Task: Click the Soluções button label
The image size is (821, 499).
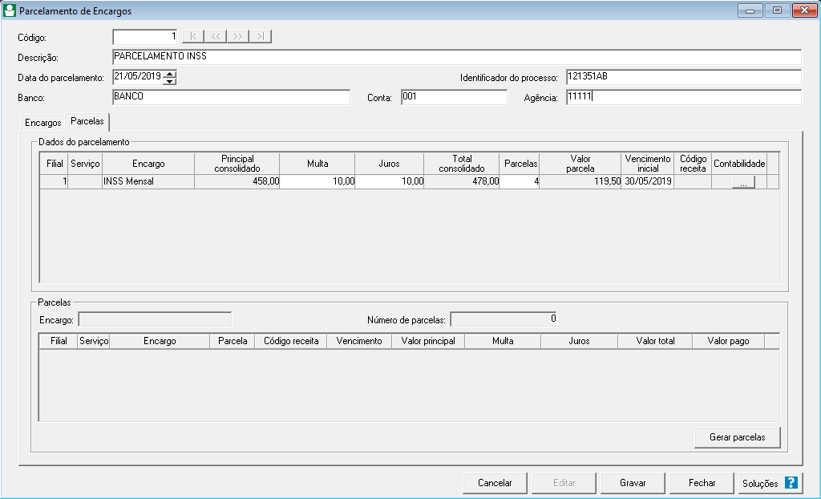Action: (x=760, y=484)
